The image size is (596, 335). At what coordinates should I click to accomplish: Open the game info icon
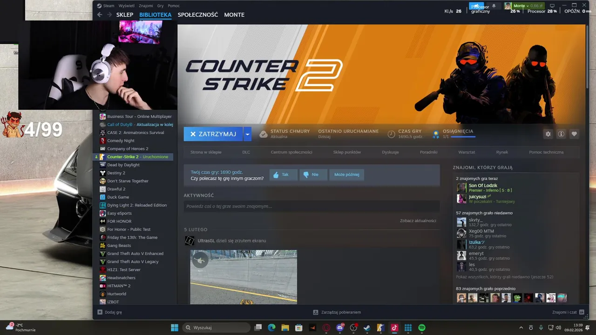pyautogui.click(x=561, y=134)
